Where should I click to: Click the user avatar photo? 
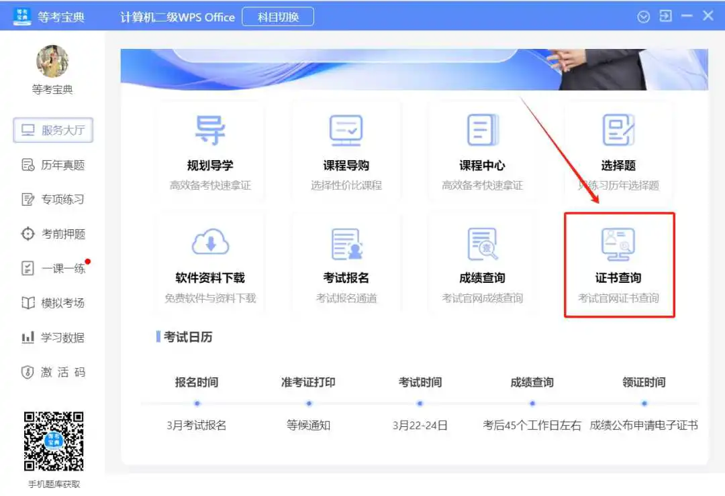tap(52, 62)
